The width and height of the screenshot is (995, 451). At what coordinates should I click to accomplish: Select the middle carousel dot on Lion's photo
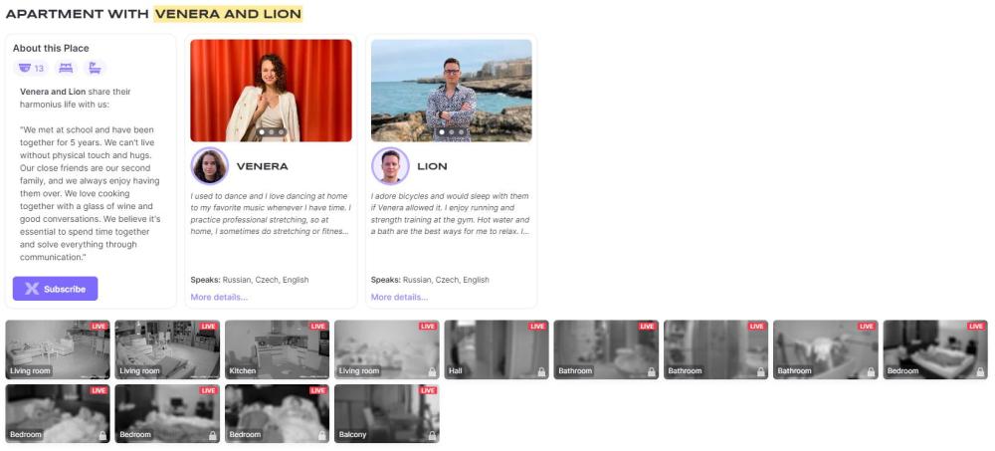[451, 131]
